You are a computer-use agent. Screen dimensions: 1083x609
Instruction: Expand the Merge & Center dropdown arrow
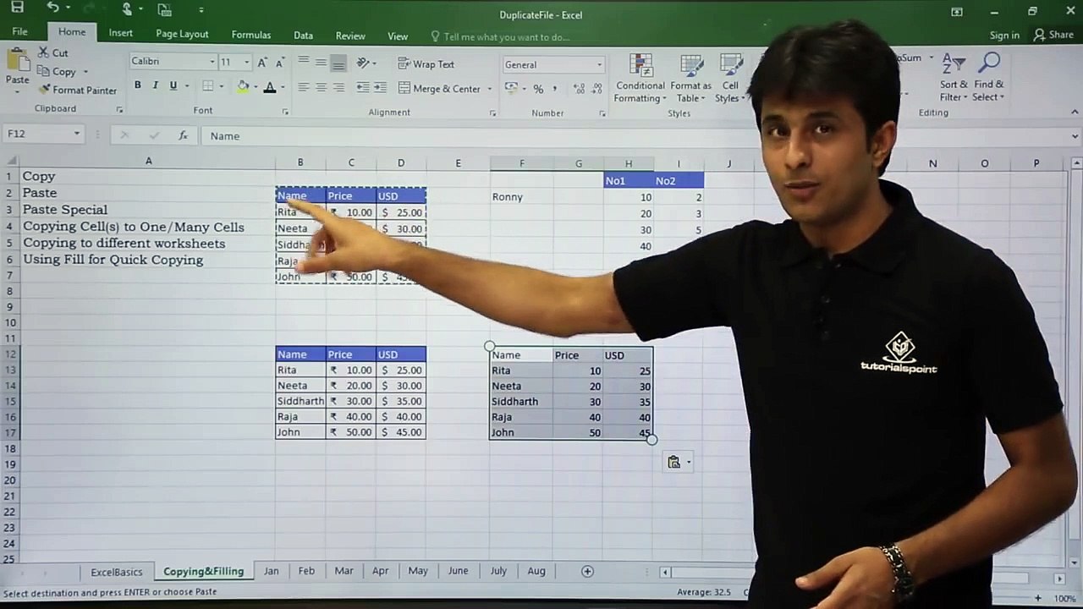coord(489,89)
